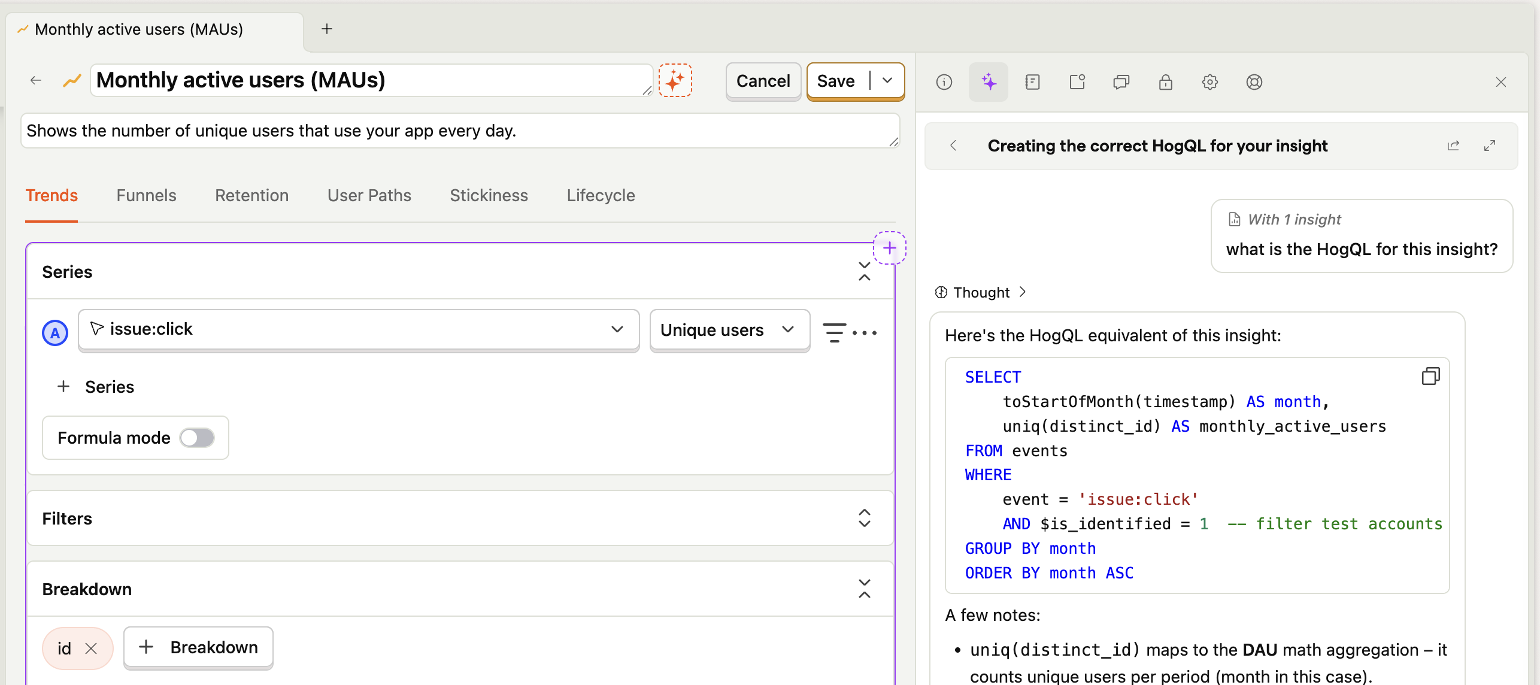1540x685 pixels.
Task: Open filter options for issue:click series
Action: pos(834,332)
